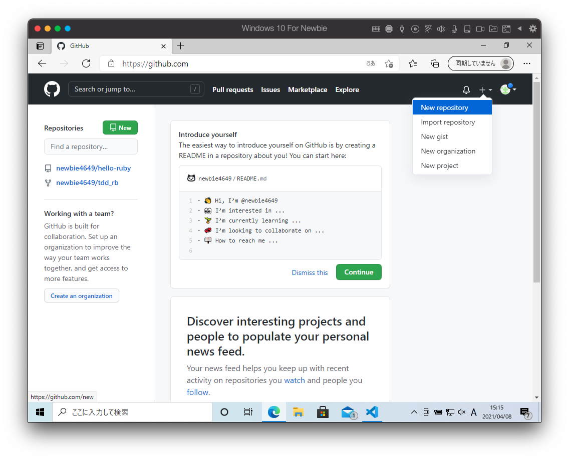
Task: Click the address bar URL
Action: pos(155,64)
